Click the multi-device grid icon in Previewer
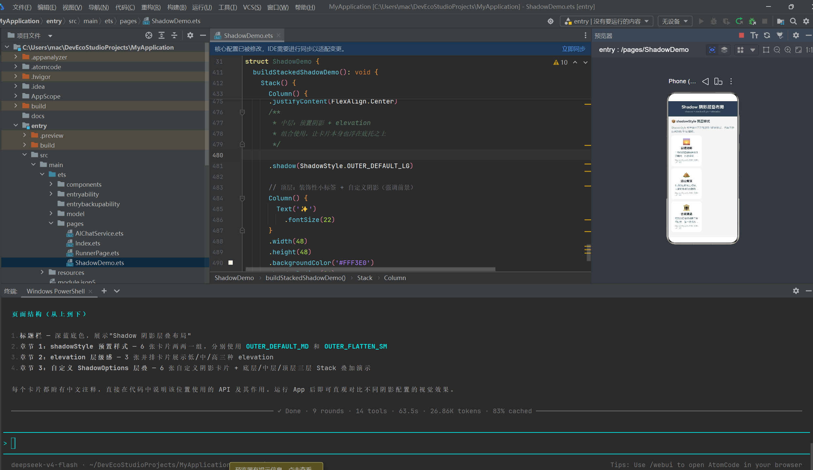813x470 pixels. pyautogui.click(x=741, y=50)
